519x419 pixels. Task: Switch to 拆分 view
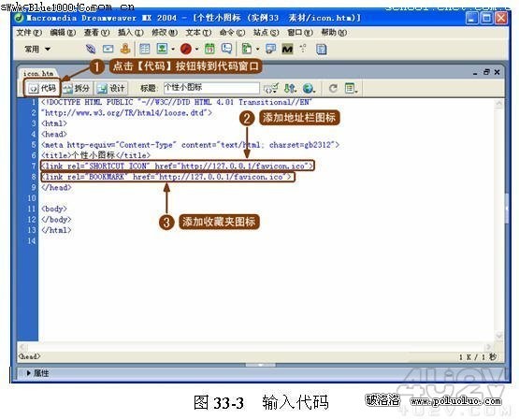(77, 88)
